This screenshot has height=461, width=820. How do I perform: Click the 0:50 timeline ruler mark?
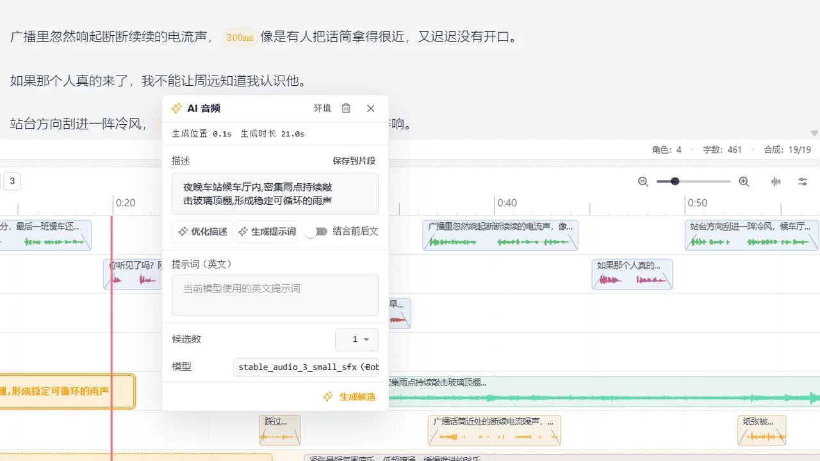(x=698, y=203)
